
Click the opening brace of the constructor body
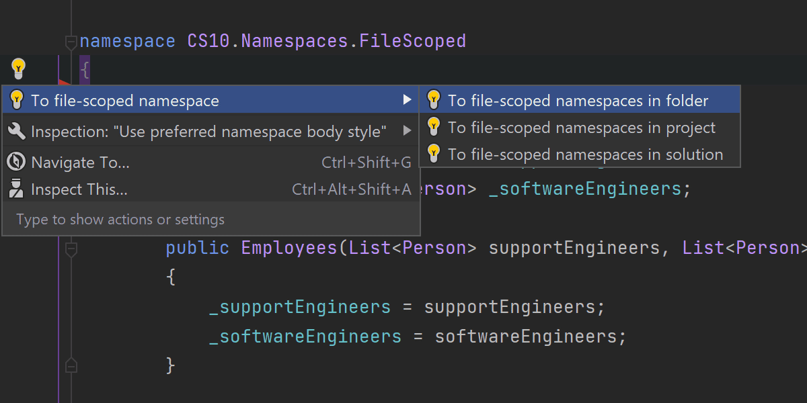(x=171, y=277)
